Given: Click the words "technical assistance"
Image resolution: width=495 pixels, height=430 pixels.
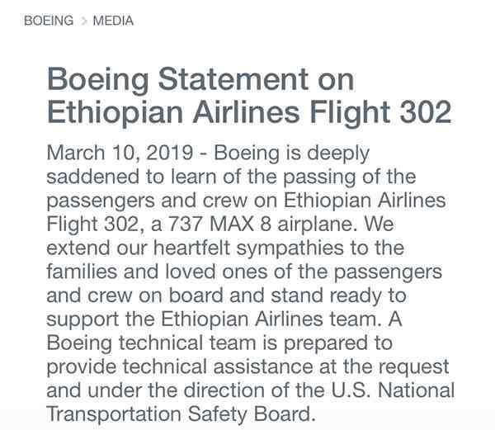Looking at the screenshot, I should [218, 366].
